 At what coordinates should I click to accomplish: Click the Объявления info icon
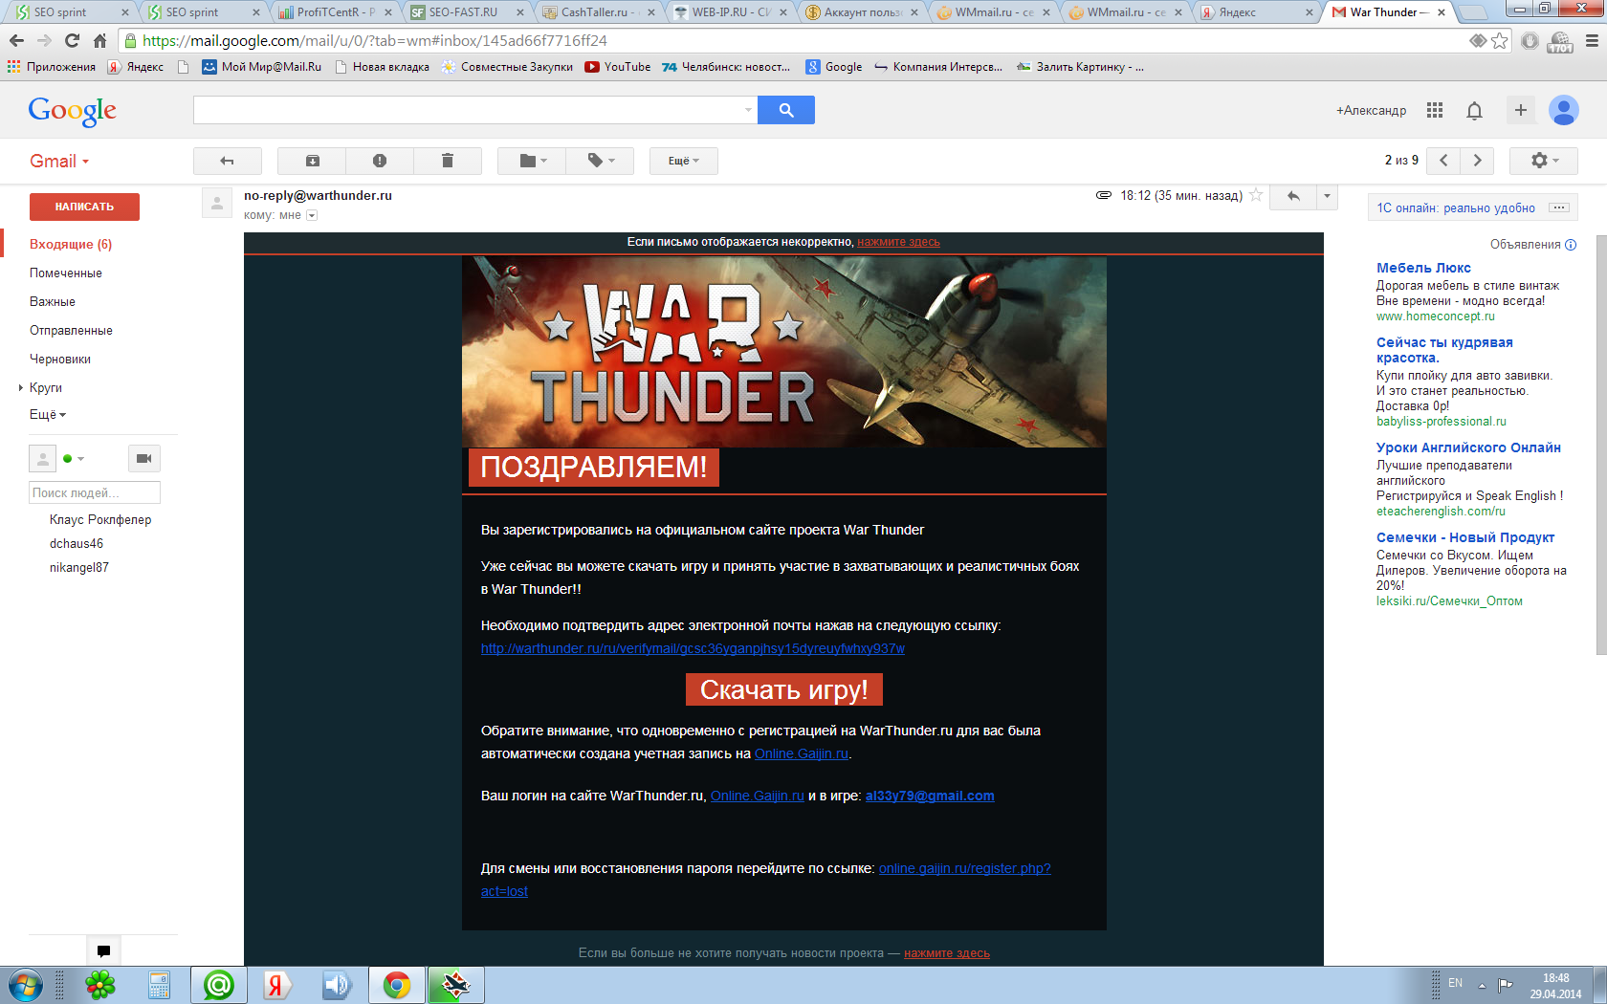pos(1570,245)
